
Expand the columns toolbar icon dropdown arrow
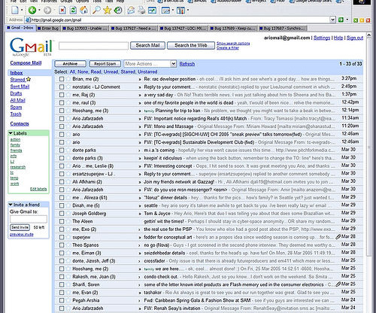coord(188,11)
